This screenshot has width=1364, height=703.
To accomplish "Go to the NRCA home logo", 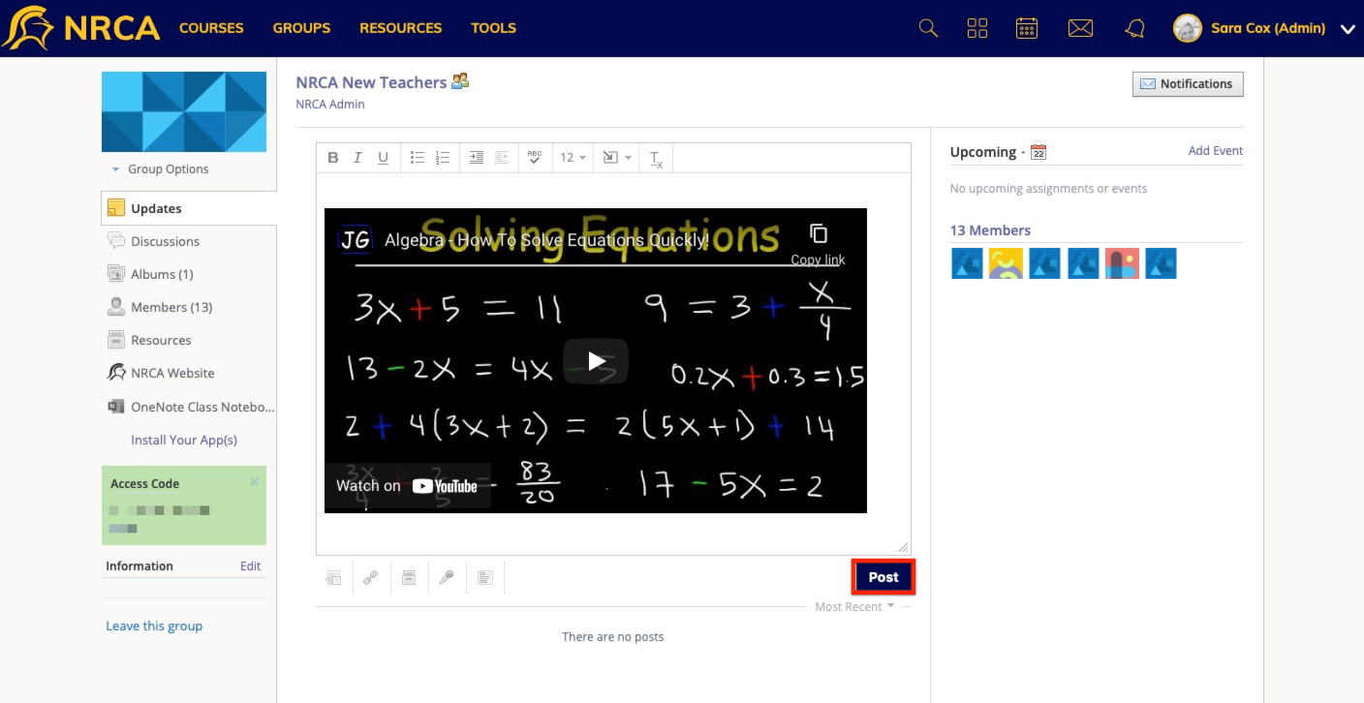I will (80, 28).
